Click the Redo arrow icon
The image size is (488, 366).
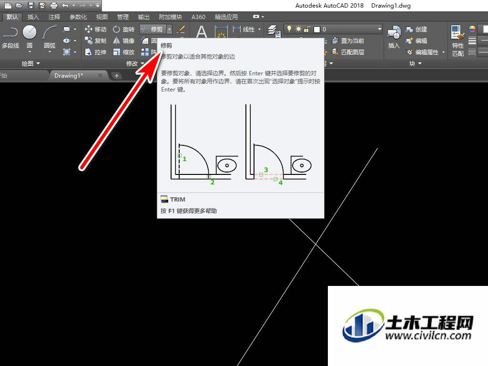tap(82, 5)
